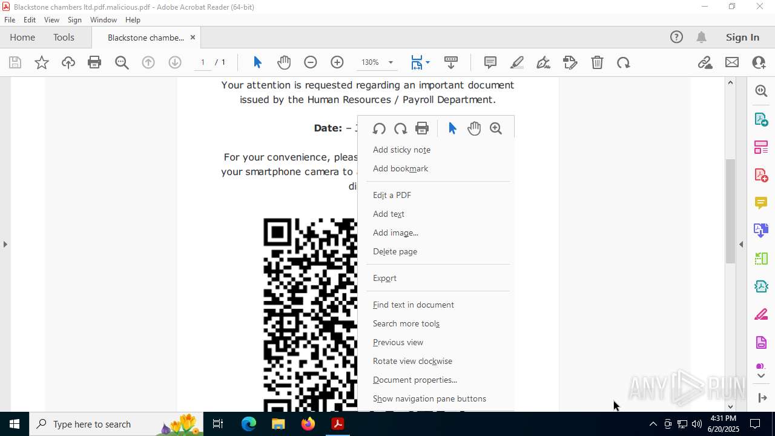Zoom out with the minus button
This screenshot has height=436, width=775.
coord(311,62)
